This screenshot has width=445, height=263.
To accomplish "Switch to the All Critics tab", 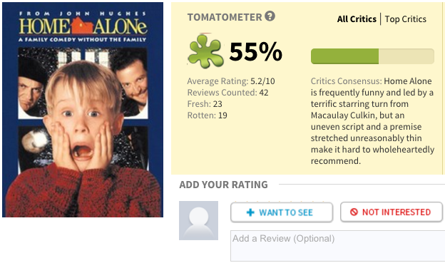I will coord(357,19).
